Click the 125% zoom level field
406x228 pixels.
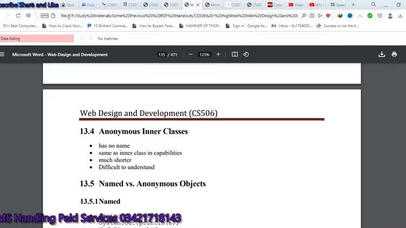204,54
